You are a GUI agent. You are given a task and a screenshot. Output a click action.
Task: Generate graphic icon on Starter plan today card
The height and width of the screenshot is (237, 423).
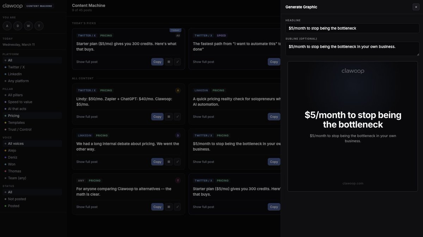point(168,62)
